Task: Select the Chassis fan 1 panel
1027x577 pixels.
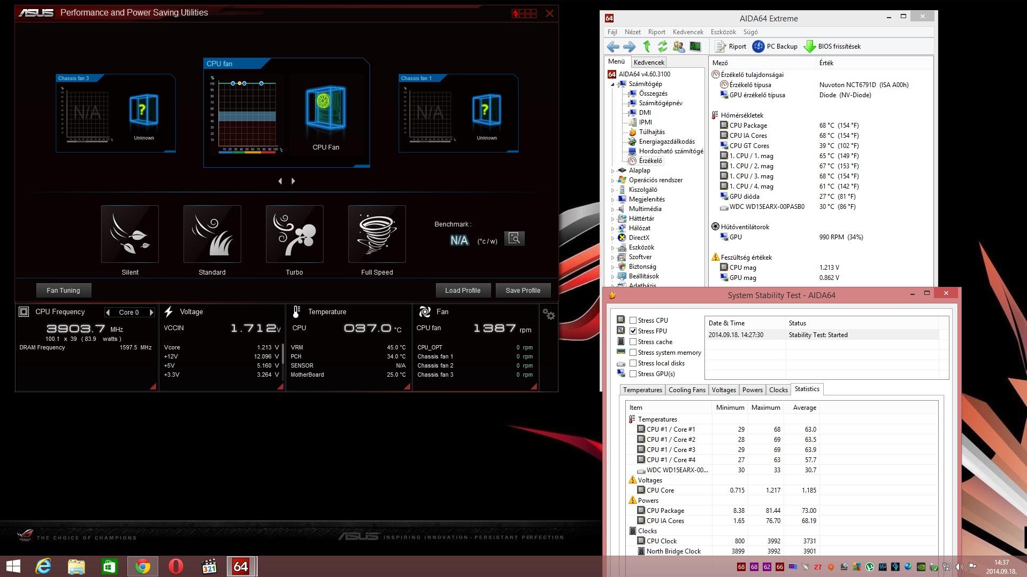Action: point(458,113)
